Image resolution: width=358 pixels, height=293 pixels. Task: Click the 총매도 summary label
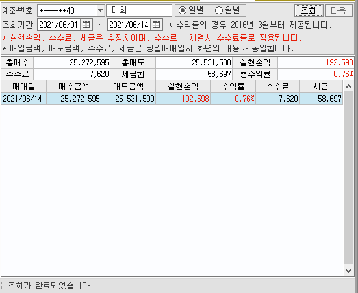click(133, 62)
